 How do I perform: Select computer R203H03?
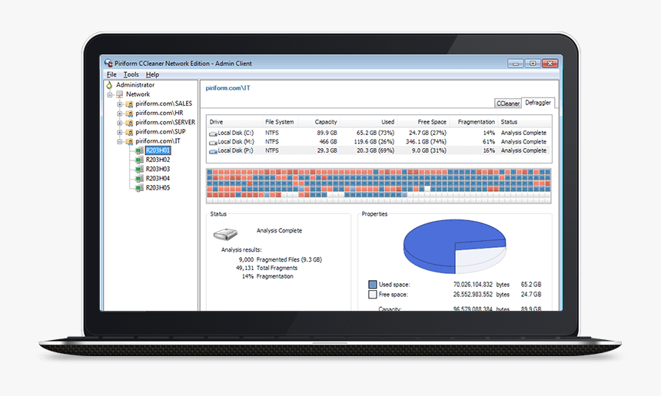click(x=158, y=169)
